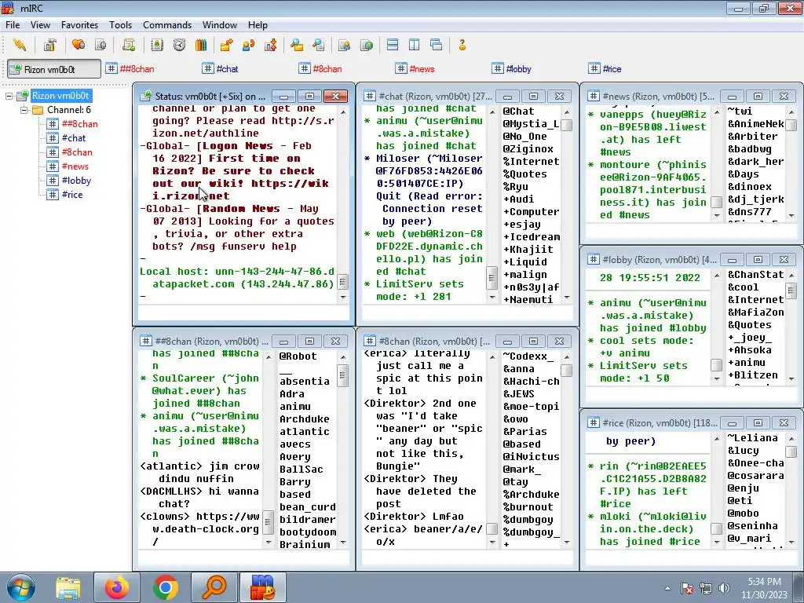Open the Windows Start menu
Screen dimensions: 804x603
pyautogui.click(x=21, y=587)
